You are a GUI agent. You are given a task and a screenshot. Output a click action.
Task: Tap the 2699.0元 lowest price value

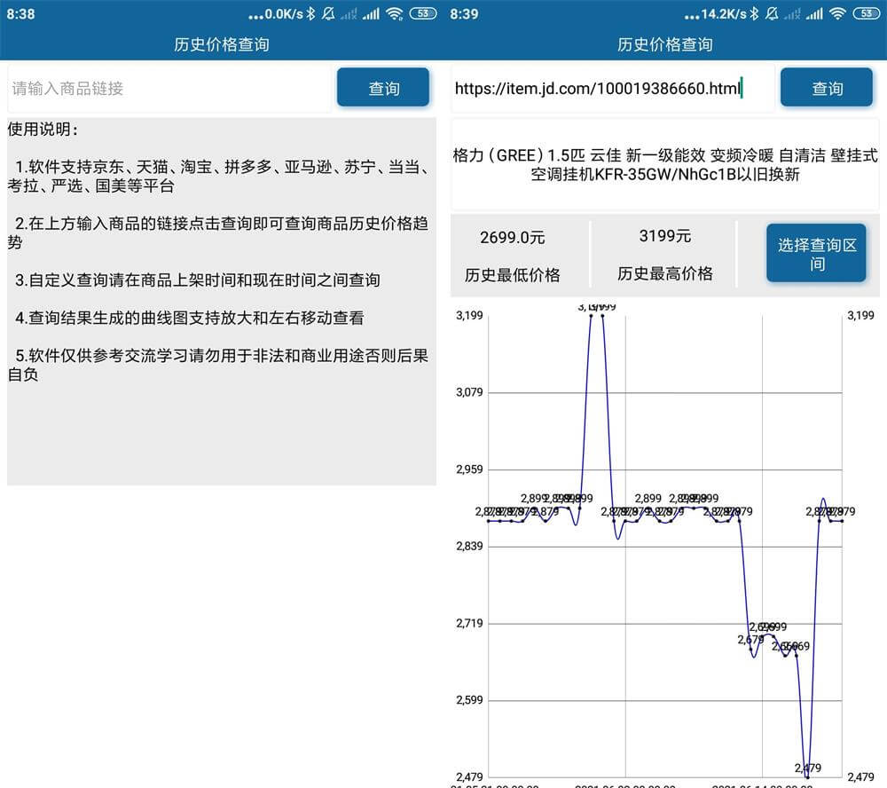[513, 237]
